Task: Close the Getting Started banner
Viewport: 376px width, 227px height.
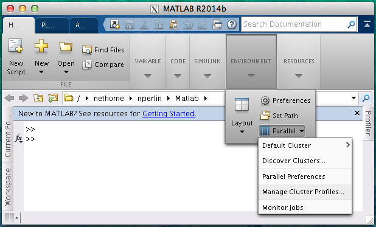Action: pyautogui.click(x=357, y=113)
